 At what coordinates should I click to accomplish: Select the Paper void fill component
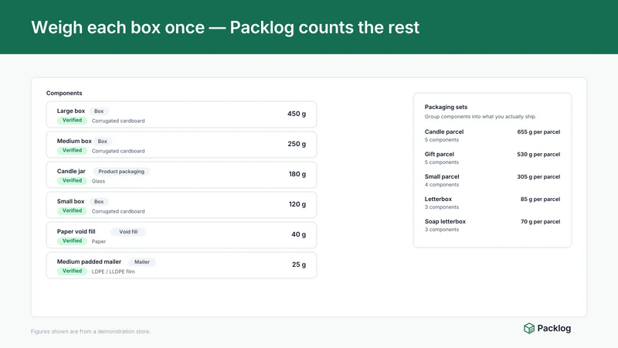(x=182, y=235)
